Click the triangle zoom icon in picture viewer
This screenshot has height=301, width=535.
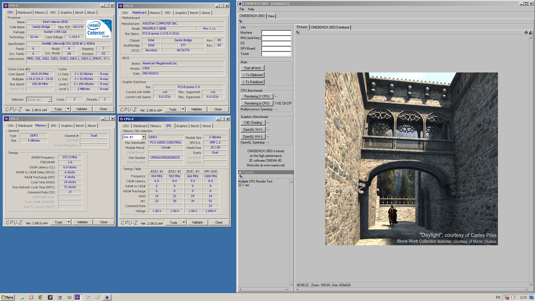coord(531,33)
